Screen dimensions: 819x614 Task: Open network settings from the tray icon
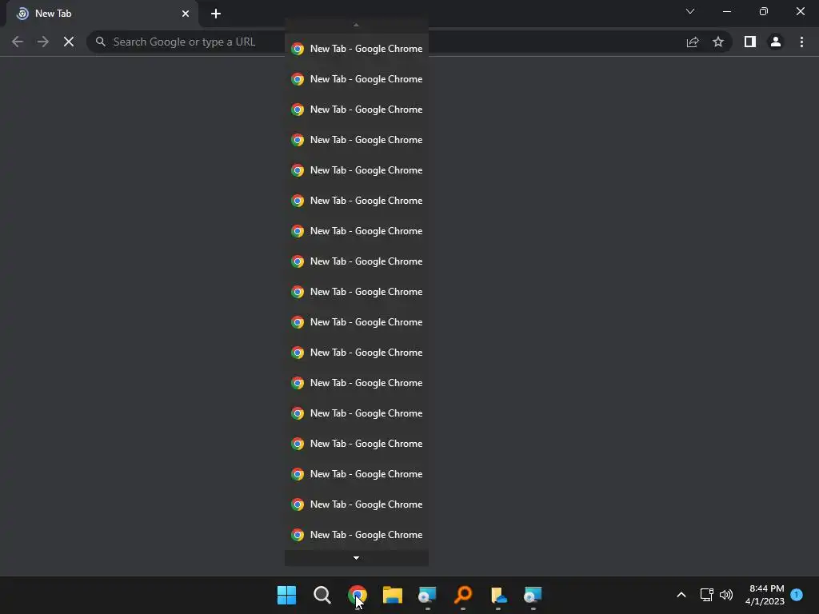point(706,595)
